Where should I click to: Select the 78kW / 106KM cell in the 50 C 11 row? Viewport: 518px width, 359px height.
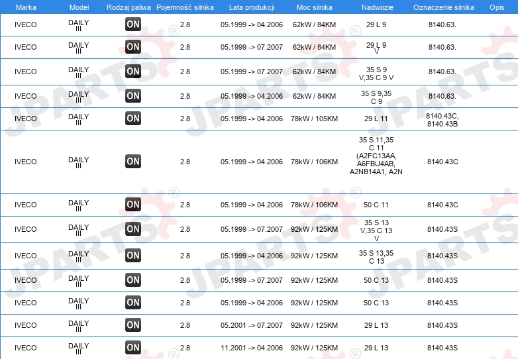314,205
